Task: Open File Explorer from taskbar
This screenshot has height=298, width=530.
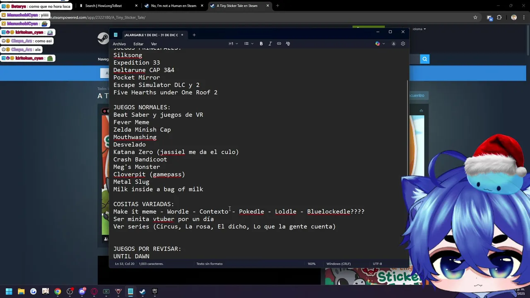Action: [21, 291]
